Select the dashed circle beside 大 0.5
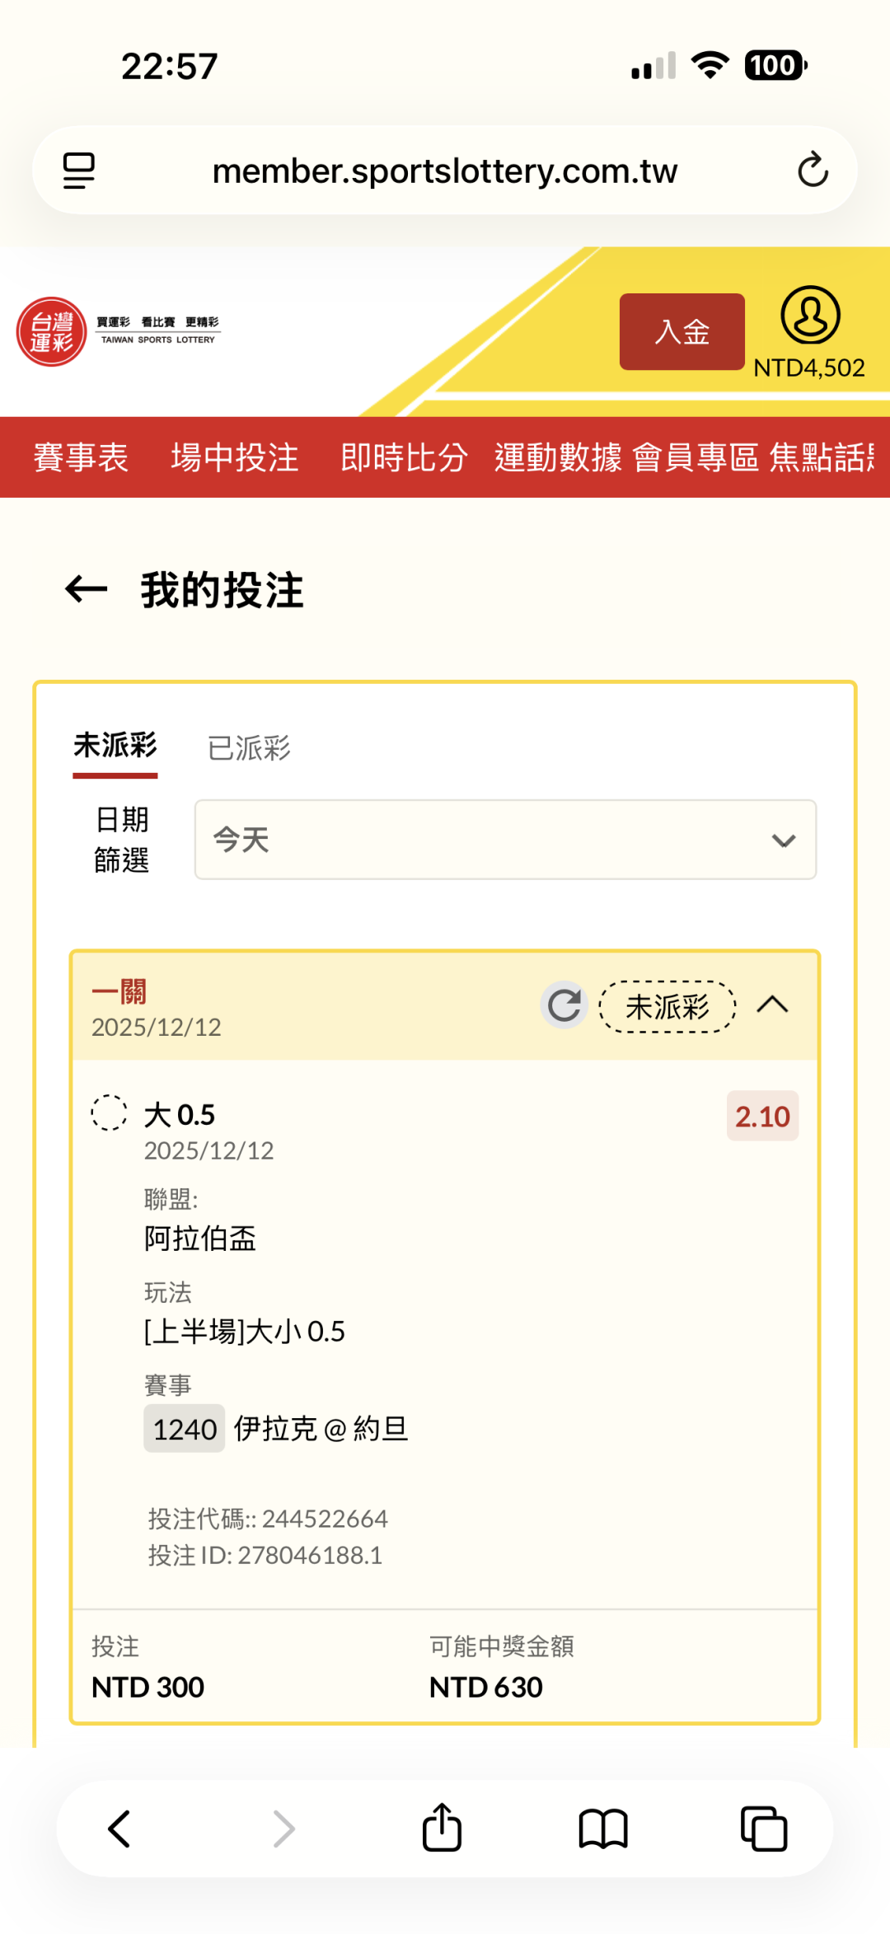 tap(109, 1113)
